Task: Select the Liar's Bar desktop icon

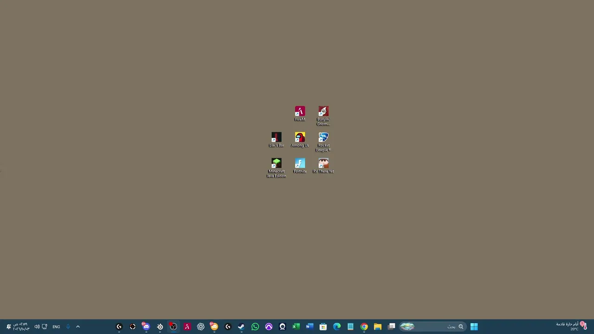Action: click(276, 140)
